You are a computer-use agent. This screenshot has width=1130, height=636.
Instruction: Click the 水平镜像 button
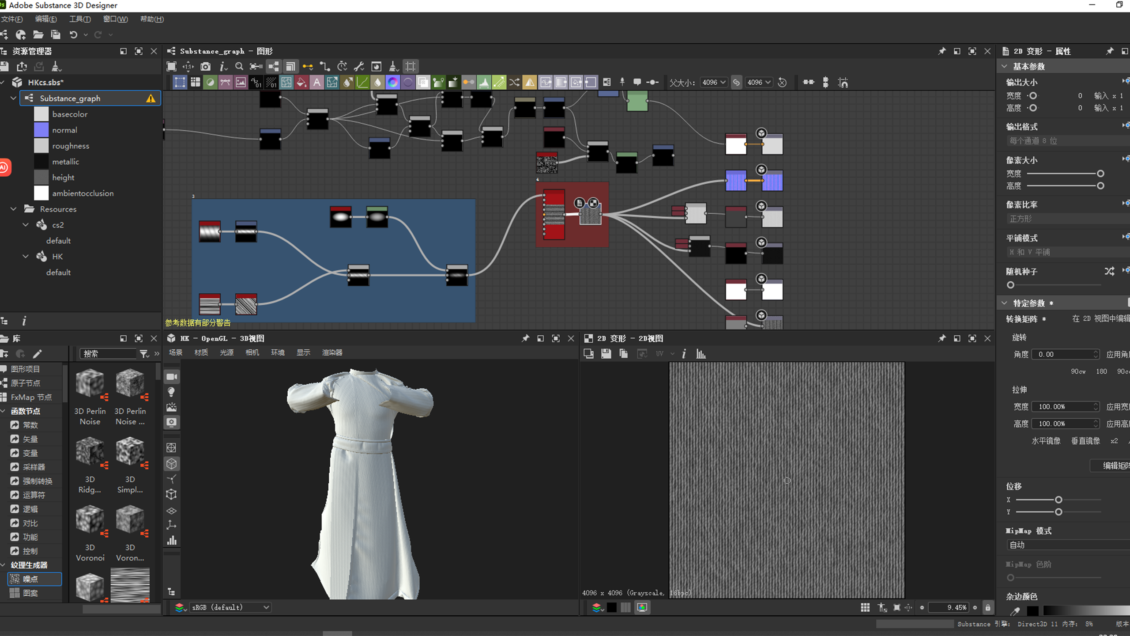tap(1046, 441)
